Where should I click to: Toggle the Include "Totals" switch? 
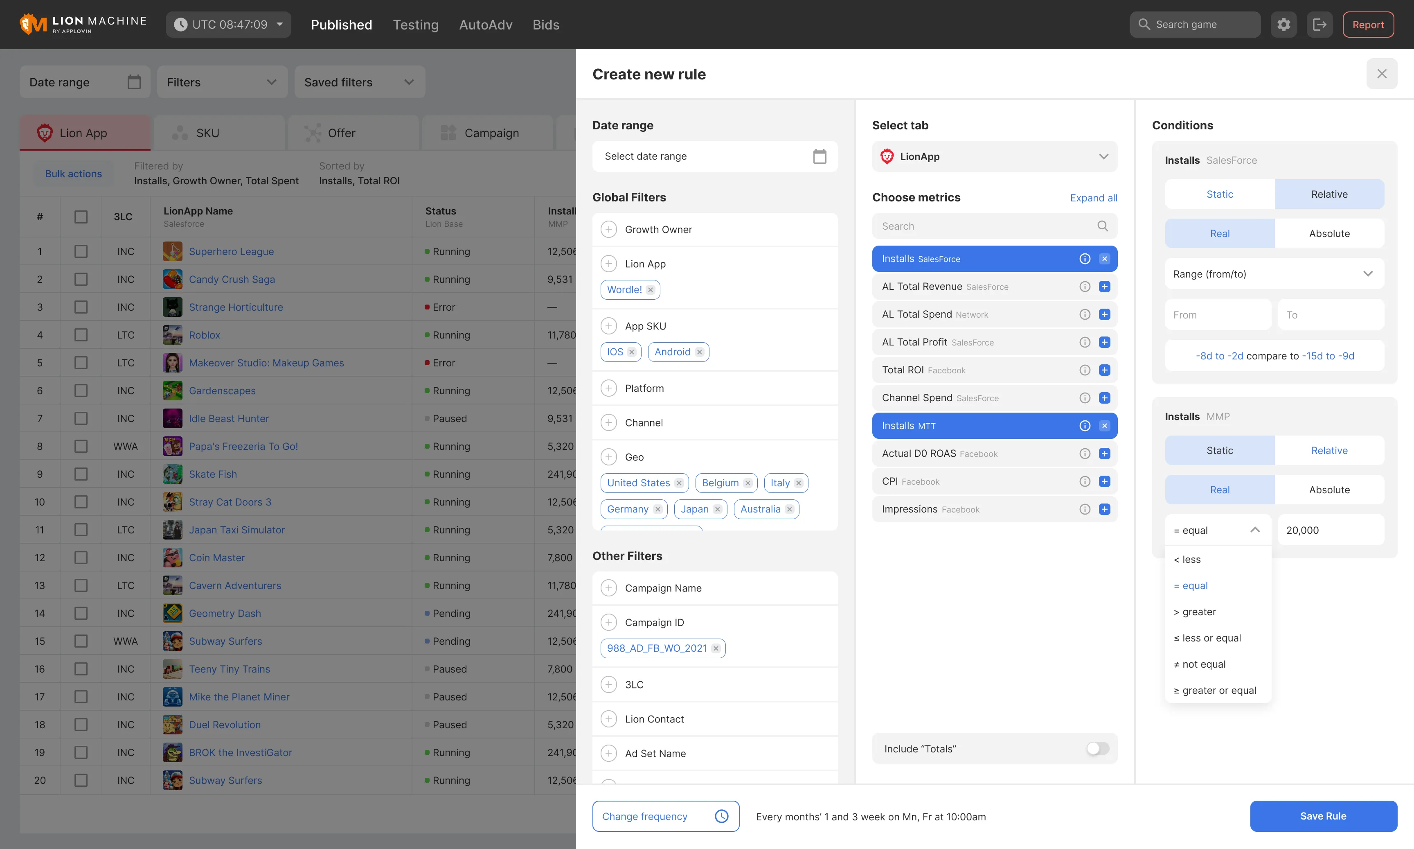1097,748
